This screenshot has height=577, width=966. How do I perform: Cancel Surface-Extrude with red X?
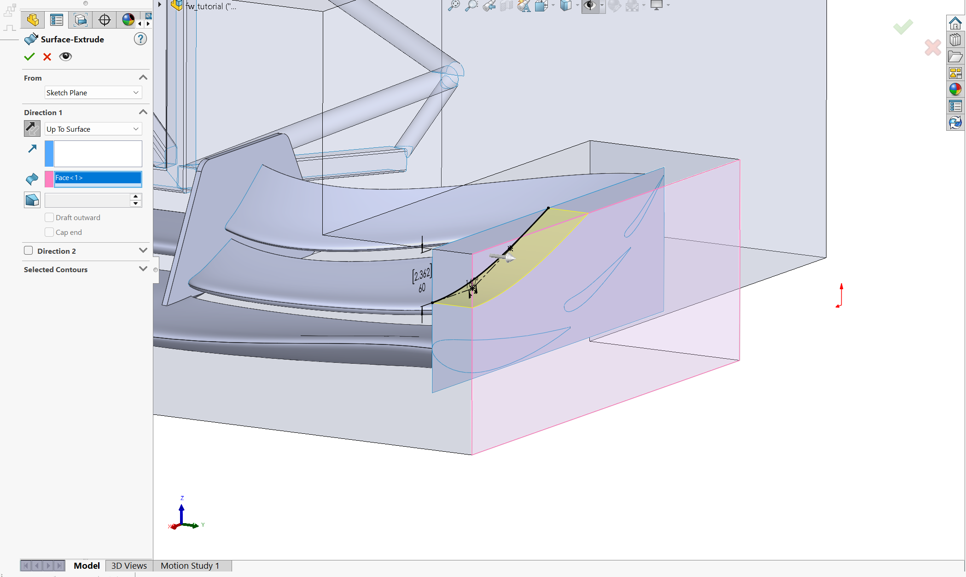pos(47,57)
